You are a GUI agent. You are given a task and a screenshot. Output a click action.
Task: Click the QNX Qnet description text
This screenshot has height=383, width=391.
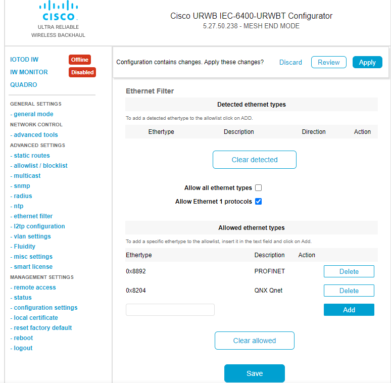pos(268,291)
